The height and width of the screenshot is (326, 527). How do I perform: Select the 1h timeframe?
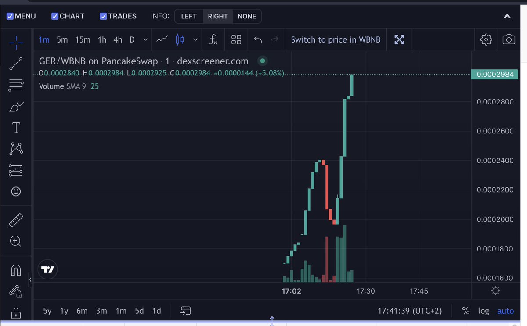[x=102, y=39]
